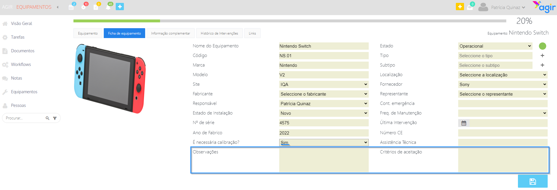Image resolution: width=557 pixels, height=190 pixels.
Task: Switch to the Links tab
Action: click(252, 33)
